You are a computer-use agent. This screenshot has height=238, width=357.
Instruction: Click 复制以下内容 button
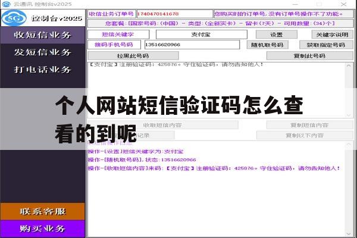(x=305, y=135)
